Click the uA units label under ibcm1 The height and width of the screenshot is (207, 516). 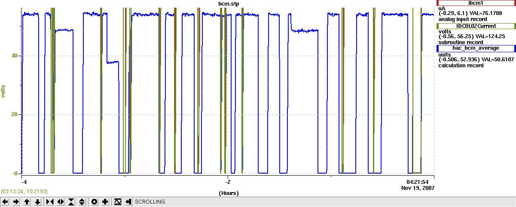(x=442, y=8)
